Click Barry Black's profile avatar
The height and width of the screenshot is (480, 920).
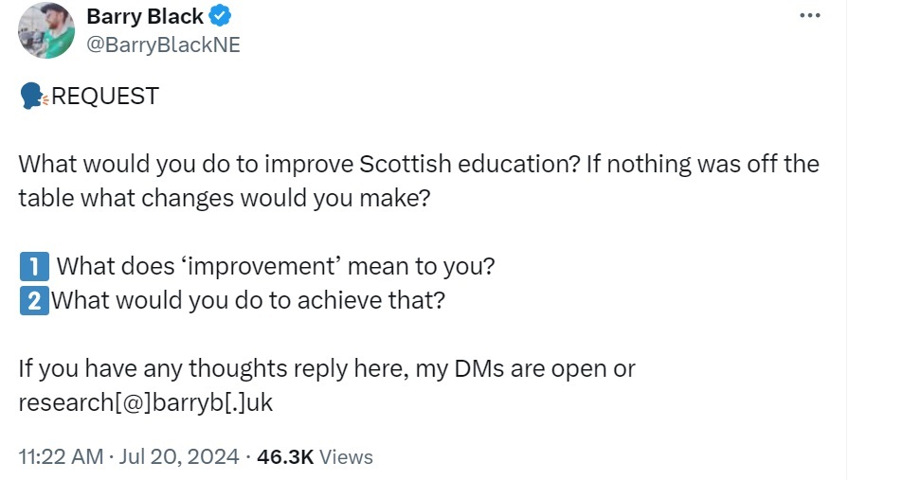(45, 30)
